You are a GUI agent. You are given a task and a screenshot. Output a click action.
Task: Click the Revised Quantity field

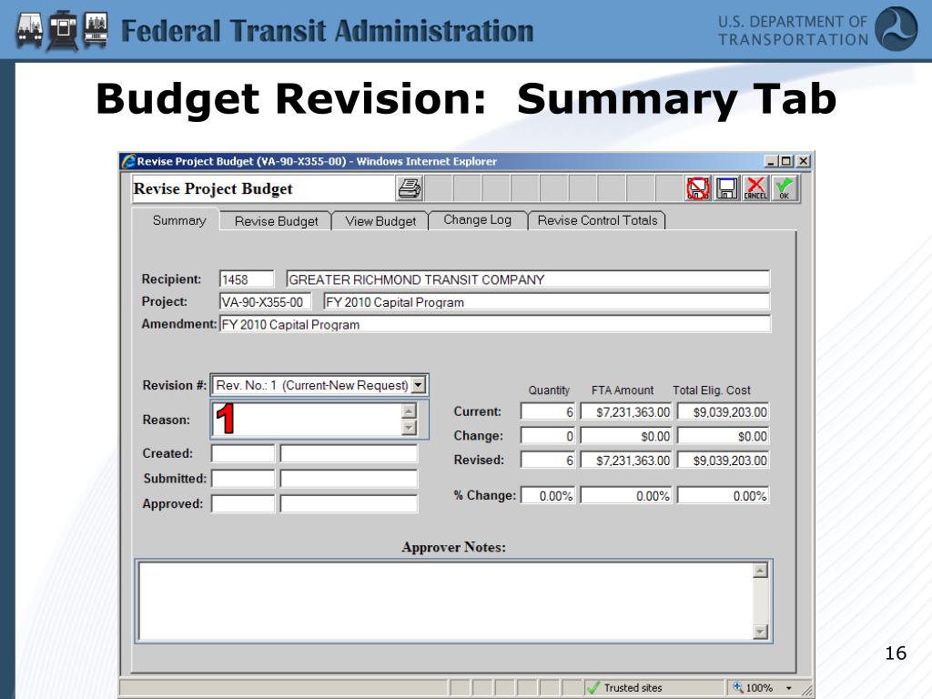pyautogui.click(x=548, y=460)
